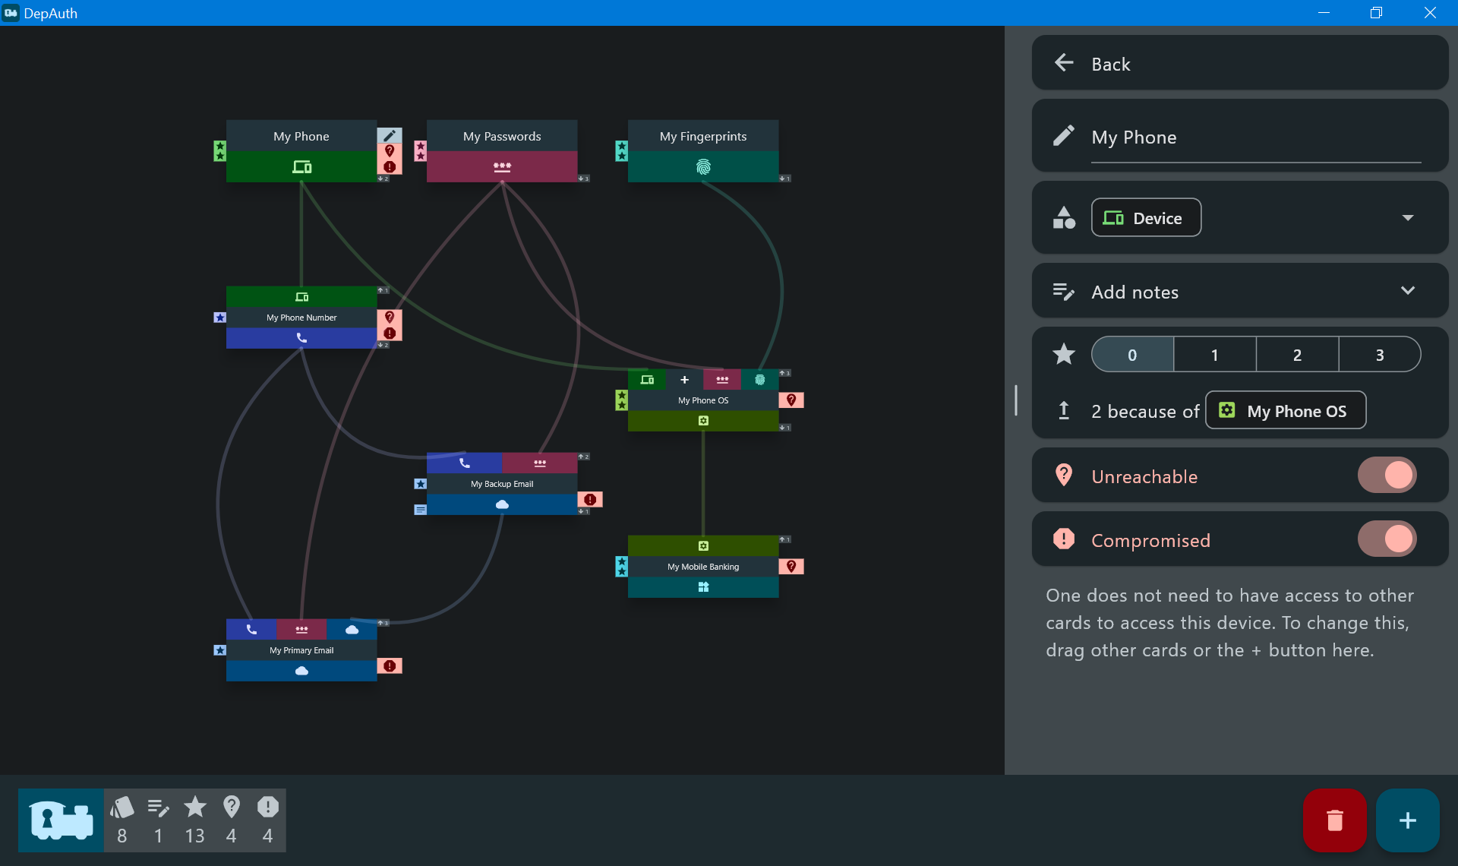Select importance level 3
1458x866 pixels.
(1380, 355)
